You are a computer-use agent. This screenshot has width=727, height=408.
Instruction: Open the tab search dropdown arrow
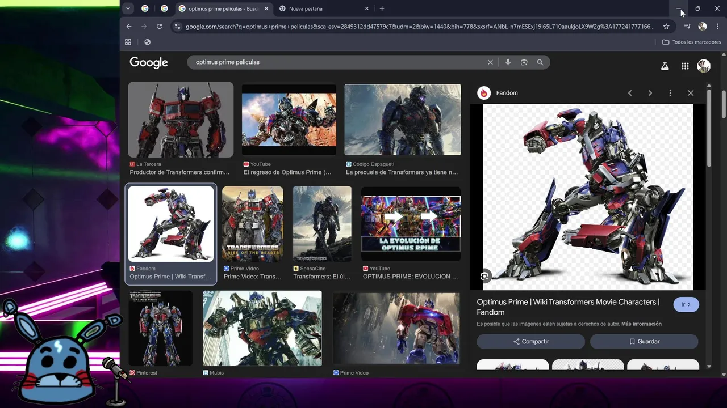click(x=128, y=8)
